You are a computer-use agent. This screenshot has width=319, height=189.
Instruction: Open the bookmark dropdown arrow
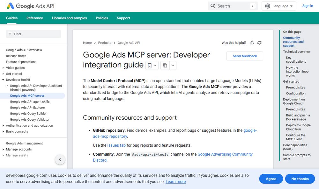[x=155, y=65]
